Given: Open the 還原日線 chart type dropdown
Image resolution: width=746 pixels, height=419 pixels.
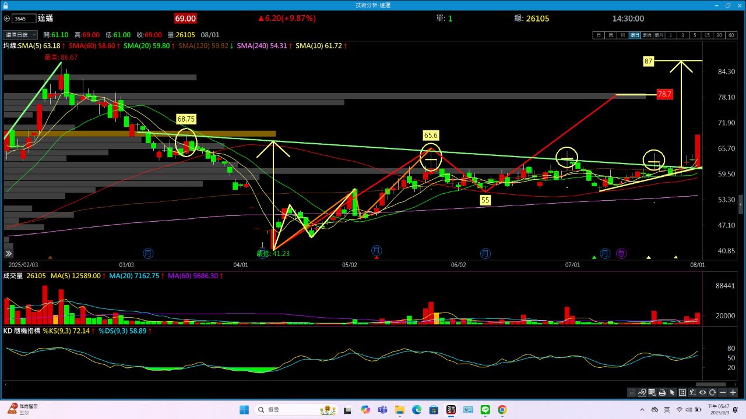Looking at the screenshot, I should 20,35.
